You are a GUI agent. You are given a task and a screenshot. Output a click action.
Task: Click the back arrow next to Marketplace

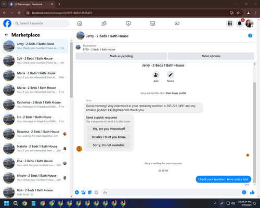[x=6, y=35]
